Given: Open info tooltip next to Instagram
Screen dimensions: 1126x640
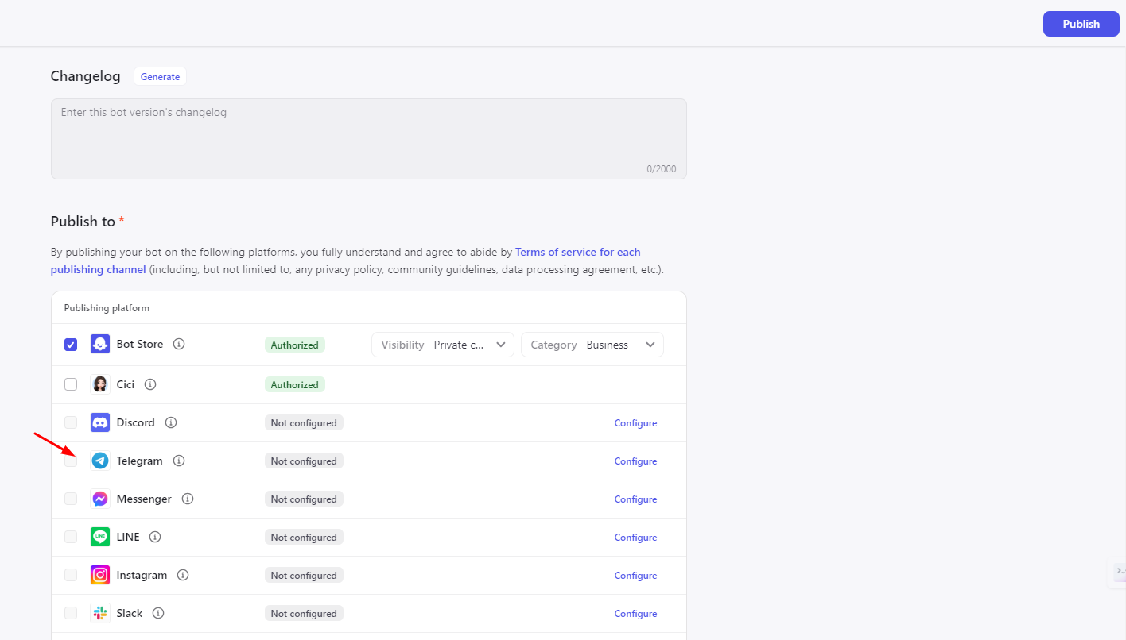Looking at the screenshot, I should tap(183, 575).
